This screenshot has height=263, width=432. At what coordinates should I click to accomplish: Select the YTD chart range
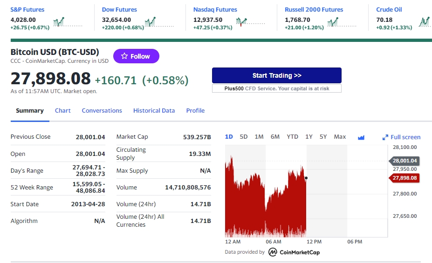point(292,137)
